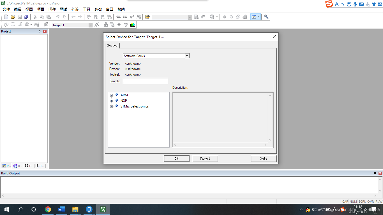Open the Debug search dropdown arrow
The width and height of the screenshot is (383, 215).
(x=217, y=17)
